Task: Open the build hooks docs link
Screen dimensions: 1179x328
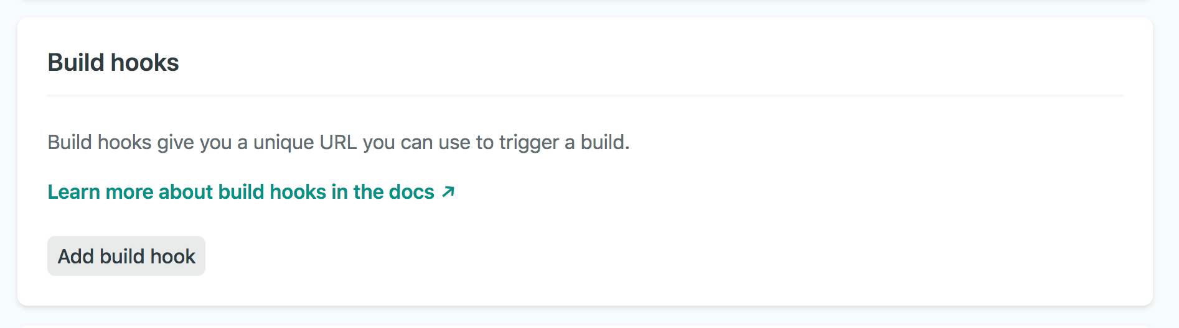Action: (241, 192)
